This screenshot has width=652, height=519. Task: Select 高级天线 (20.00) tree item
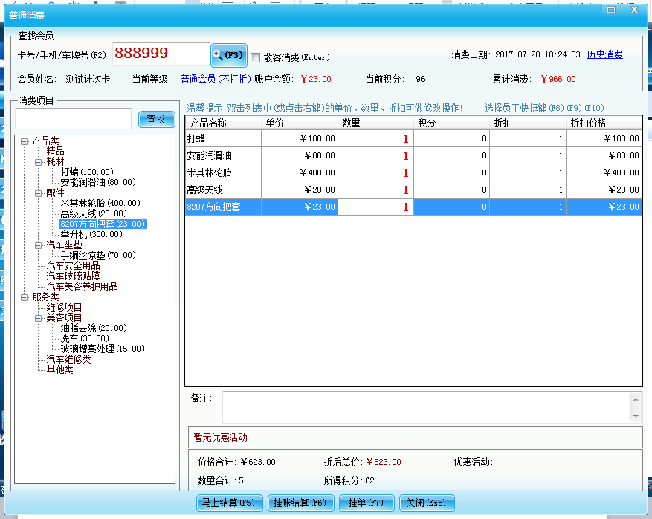click(x=94, y=213)
